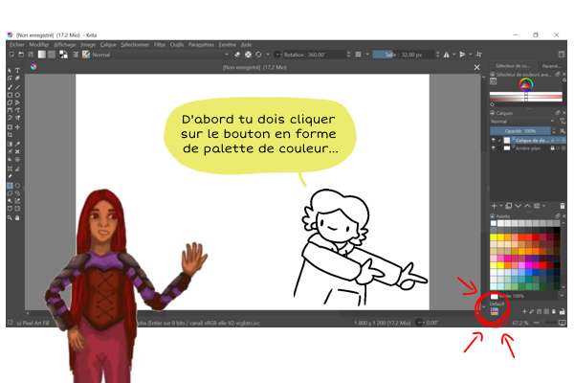
Task: Add a new layer with plus icon
Action: point(495,206)
